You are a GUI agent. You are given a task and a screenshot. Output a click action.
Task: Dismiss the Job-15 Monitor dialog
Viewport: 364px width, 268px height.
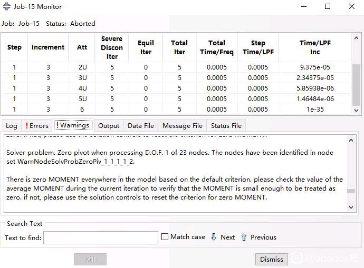click(272, 259)
